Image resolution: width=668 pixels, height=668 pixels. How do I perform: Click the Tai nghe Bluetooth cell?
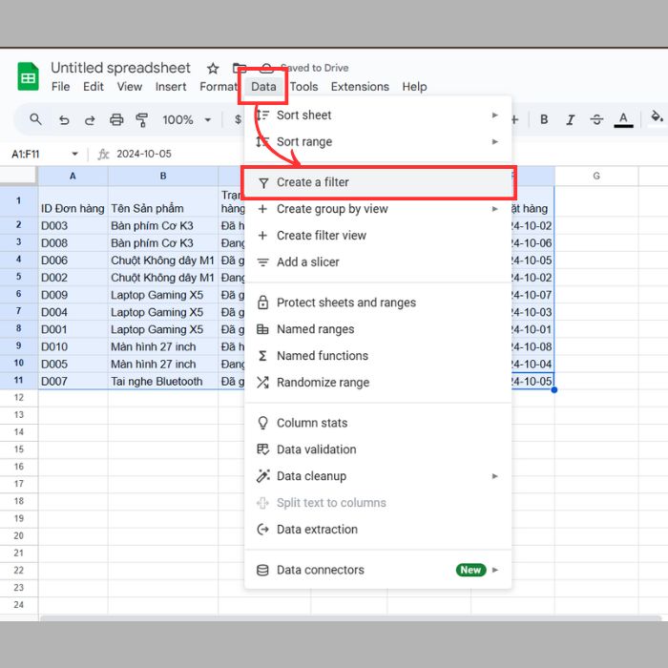(x=163, y=382)
